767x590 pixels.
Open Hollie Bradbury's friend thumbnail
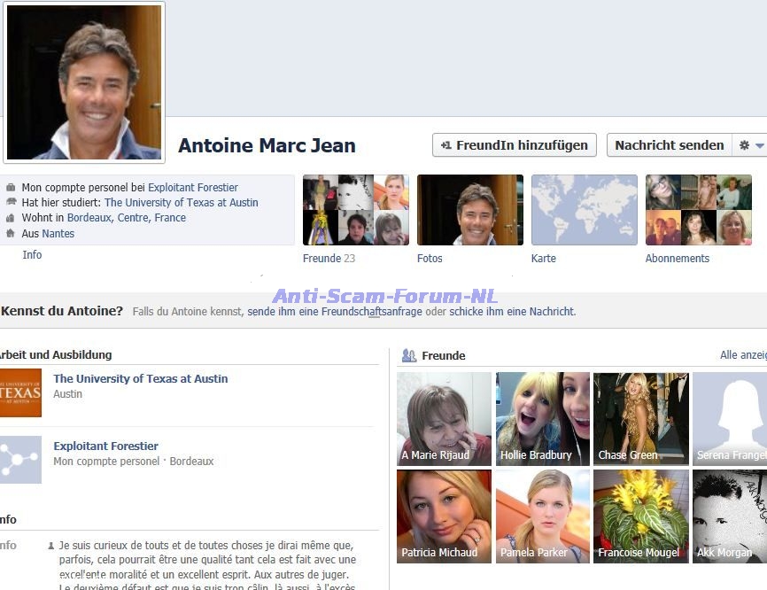542,418
